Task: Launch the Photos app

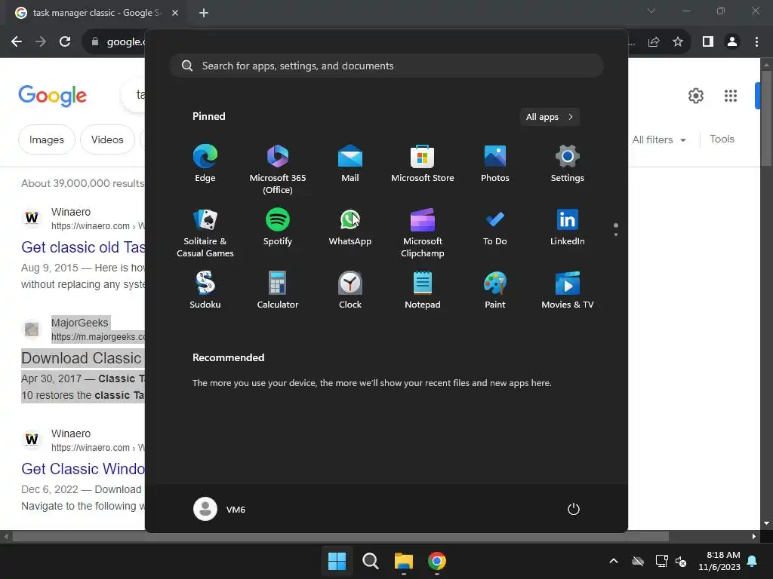Action: (495, 164)
